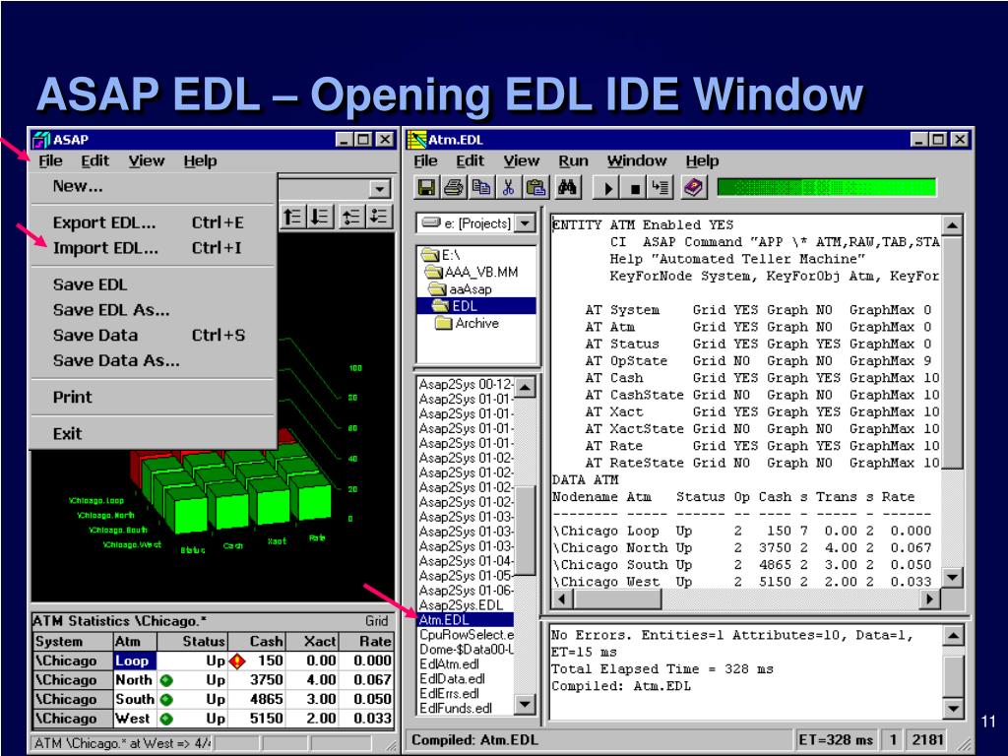Choose Export EDL... menu entry
The height and width of the screenshot is (756, 1008).
tap(153, 223)
